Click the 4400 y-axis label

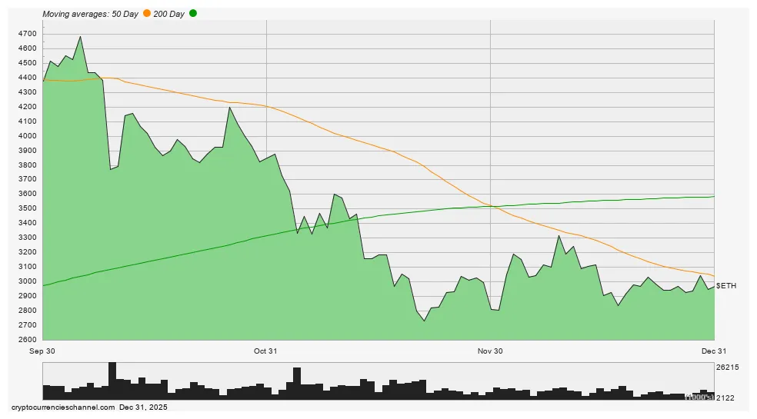coord(27,77)
